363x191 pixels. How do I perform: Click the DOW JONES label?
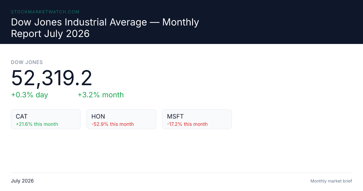click(x=27, y=62)
